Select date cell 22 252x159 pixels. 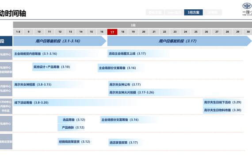coord(164,32)
